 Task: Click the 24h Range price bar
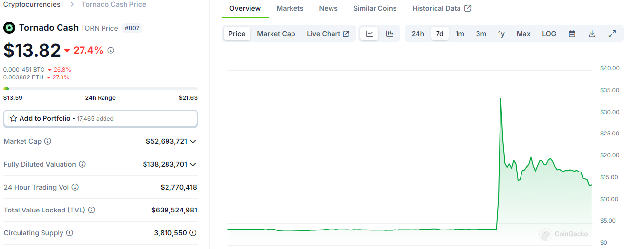point(101,89)
